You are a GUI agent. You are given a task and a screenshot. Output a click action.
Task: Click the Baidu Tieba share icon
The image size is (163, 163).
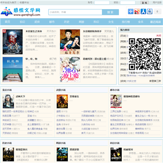pyautogui.click(x=149, y=11)
